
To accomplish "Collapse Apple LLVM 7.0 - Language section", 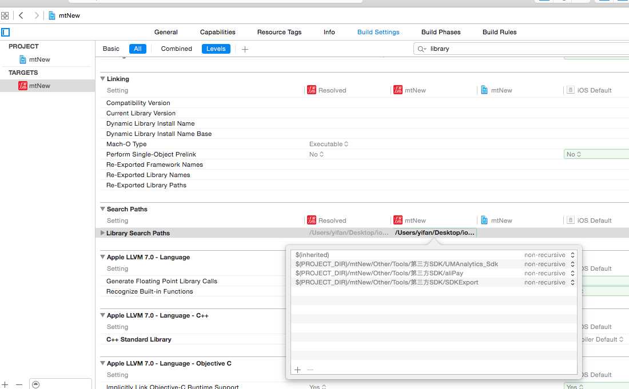I will (103, 257).
